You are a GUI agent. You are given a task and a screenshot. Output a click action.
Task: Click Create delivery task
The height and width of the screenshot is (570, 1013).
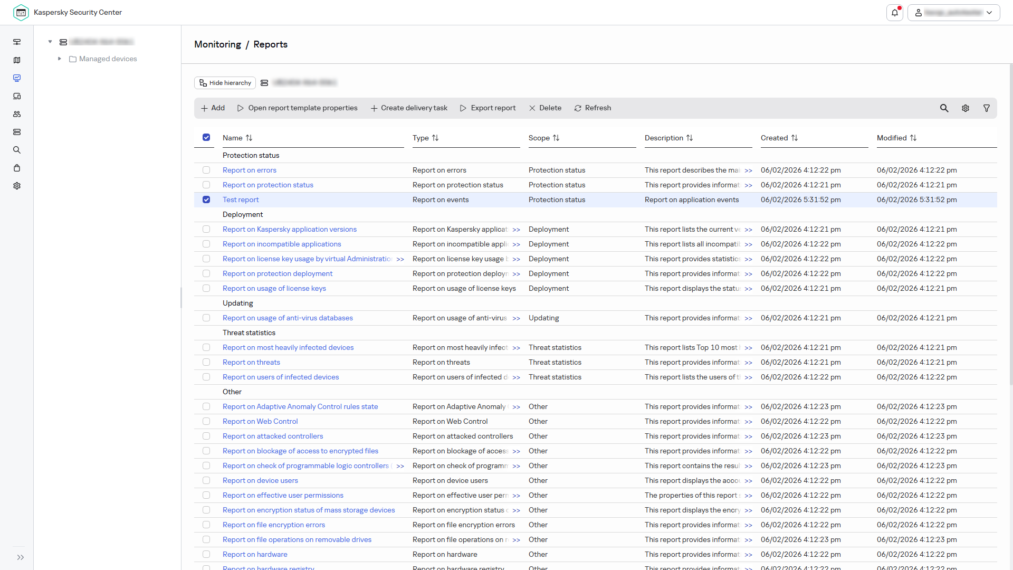pyautogui.click(x=409, y=108)
